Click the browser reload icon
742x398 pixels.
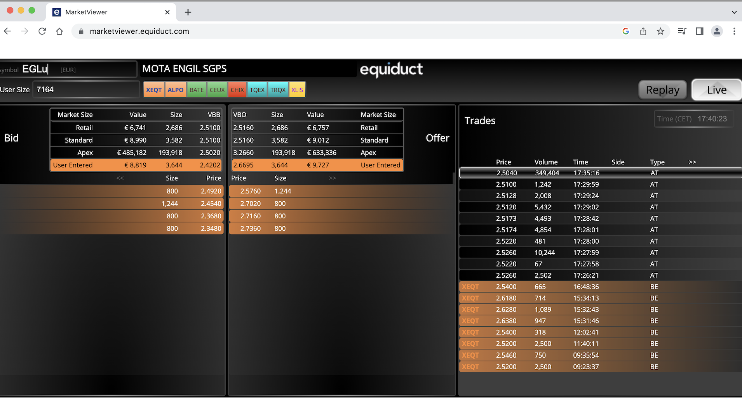(42, 31)
